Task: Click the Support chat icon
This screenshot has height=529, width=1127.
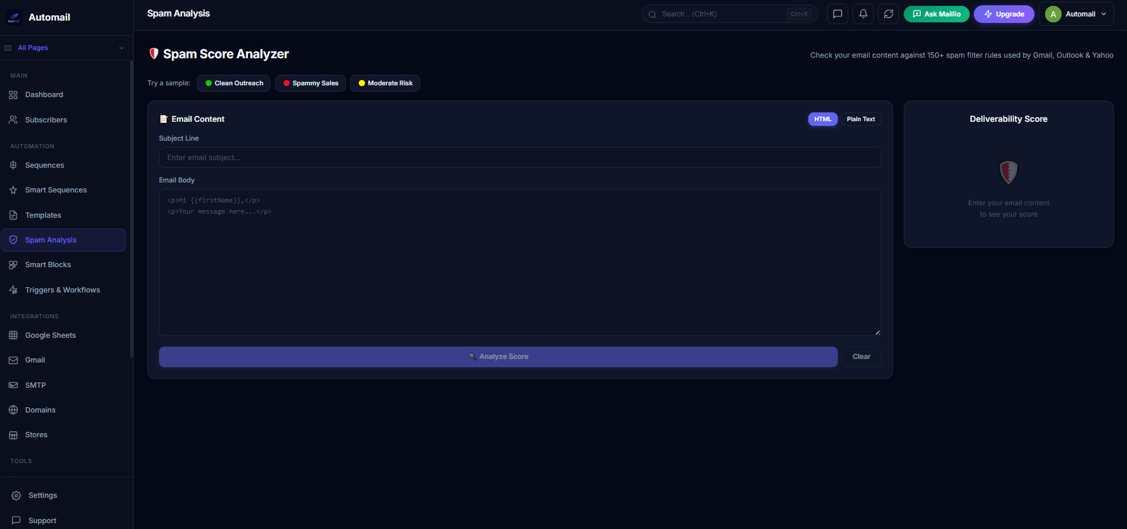Action: [x=16, y=521]
